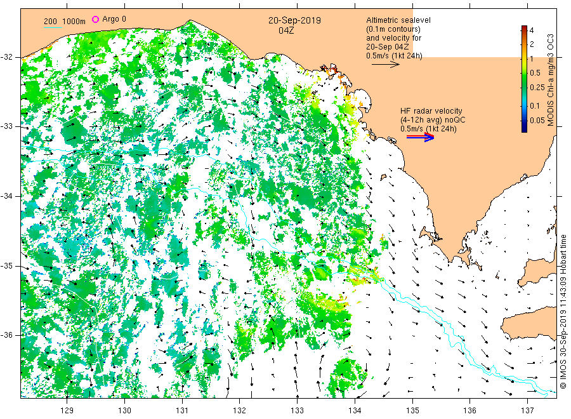Click the -32 latitude axis label
The height and width of the screenshot is (419, 571).
coord(6,57)
